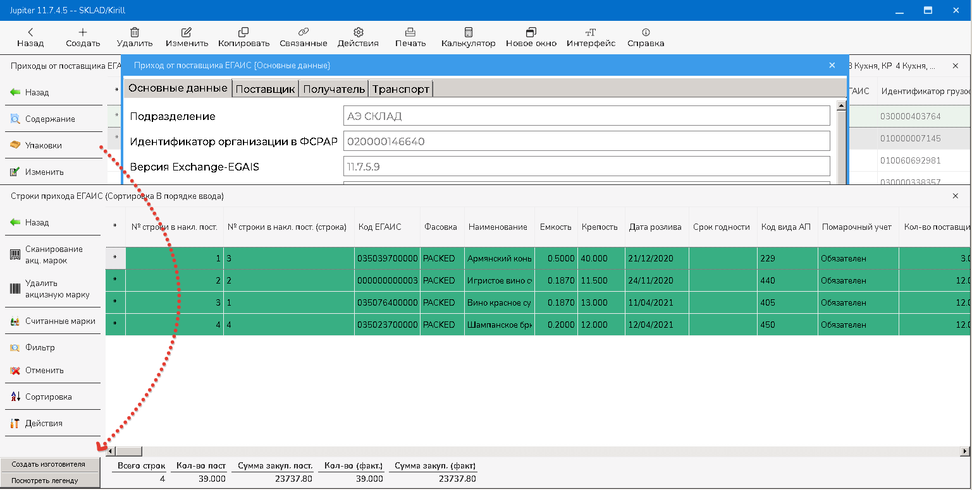Image resolution: width=972 pixels, height=490 pixels.
Task: Close the Приход от поставщика ЕГАИС dialog
Action: coord(832,65)
